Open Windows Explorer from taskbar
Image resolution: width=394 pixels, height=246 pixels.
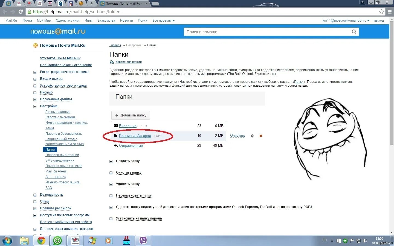click(24, 241)
